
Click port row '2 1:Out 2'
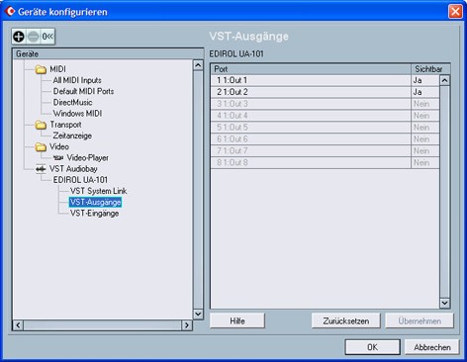(x=311, y=92)
